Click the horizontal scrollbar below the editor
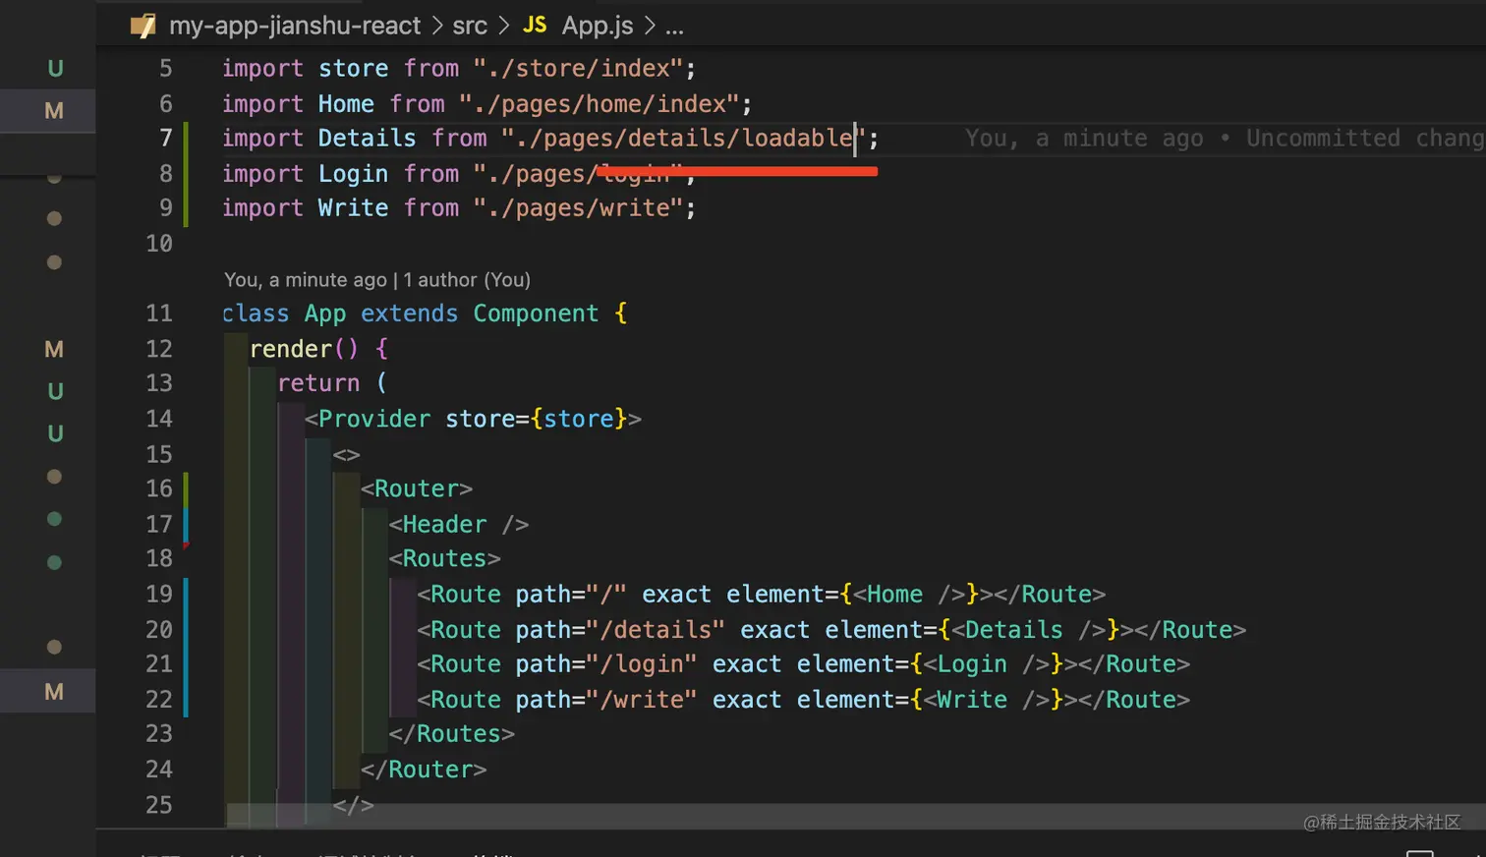 (786, 815)
